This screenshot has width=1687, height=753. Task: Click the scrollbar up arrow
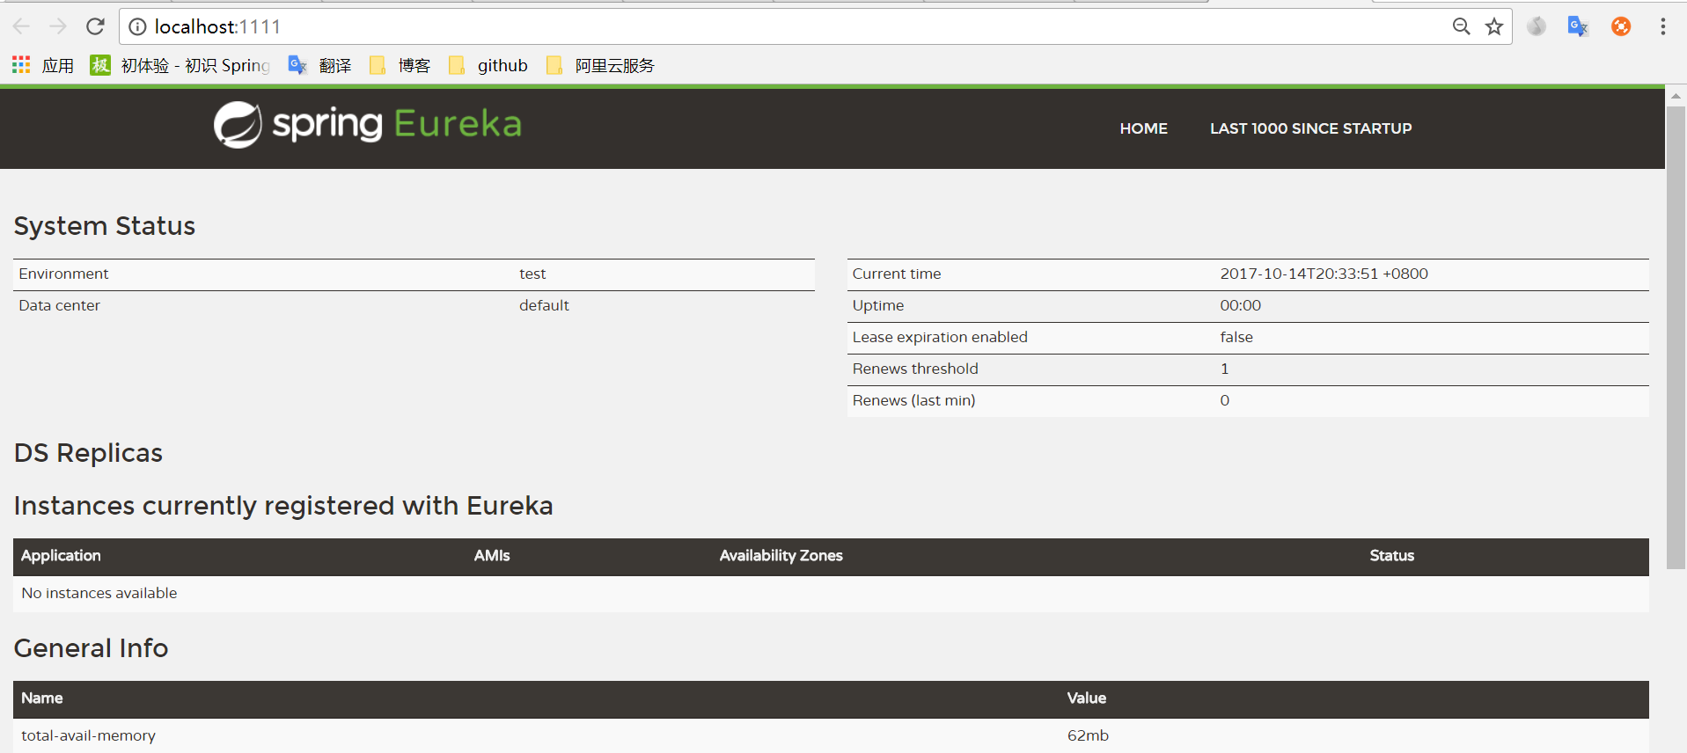(x=1676, y=96)
